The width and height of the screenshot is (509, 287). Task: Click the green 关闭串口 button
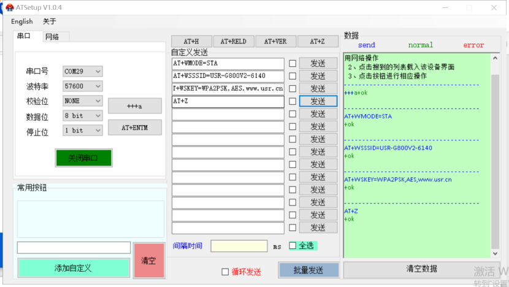tap(81, 158)
